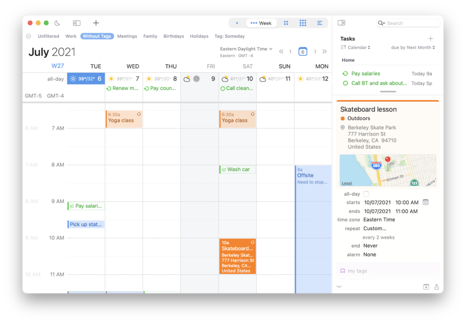Click the W27 week number
Viewport: 466px width, 323px height.
tap(58, 66)
